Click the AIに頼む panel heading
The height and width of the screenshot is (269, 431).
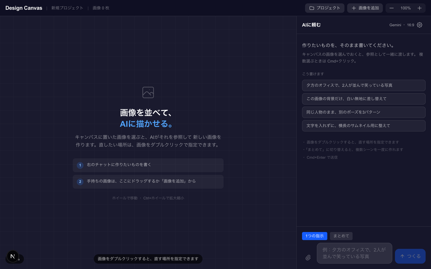point(311,25)
